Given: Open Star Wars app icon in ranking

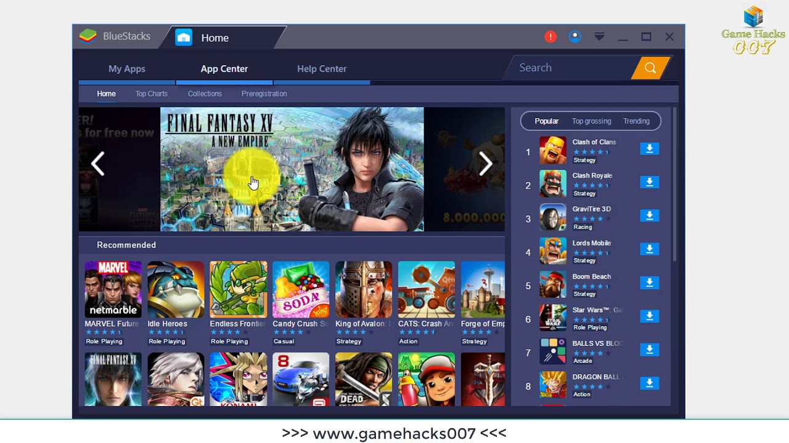Looking at the screenshot, I should [553, 317].
